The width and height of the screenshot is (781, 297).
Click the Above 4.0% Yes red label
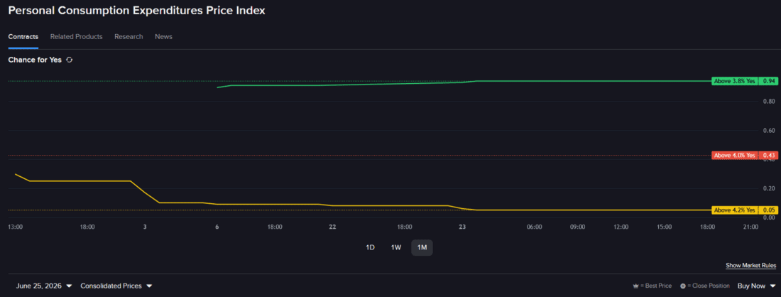pyautogui.click(x=734, y=156)
